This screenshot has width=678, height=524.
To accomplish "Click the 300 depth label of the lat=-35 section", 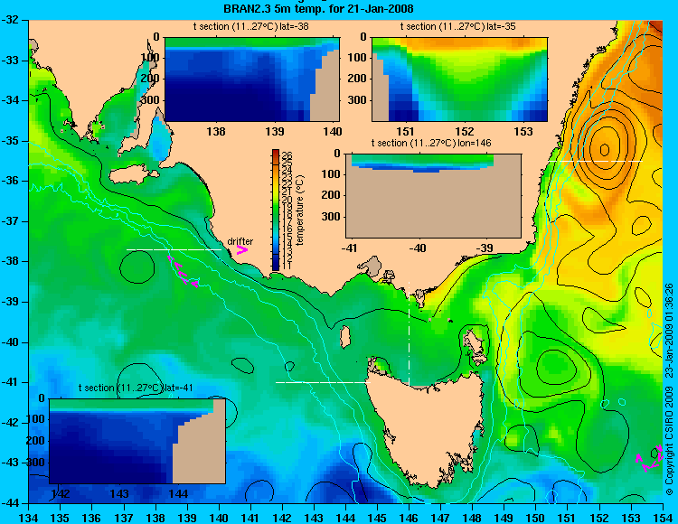I will 357,99.
